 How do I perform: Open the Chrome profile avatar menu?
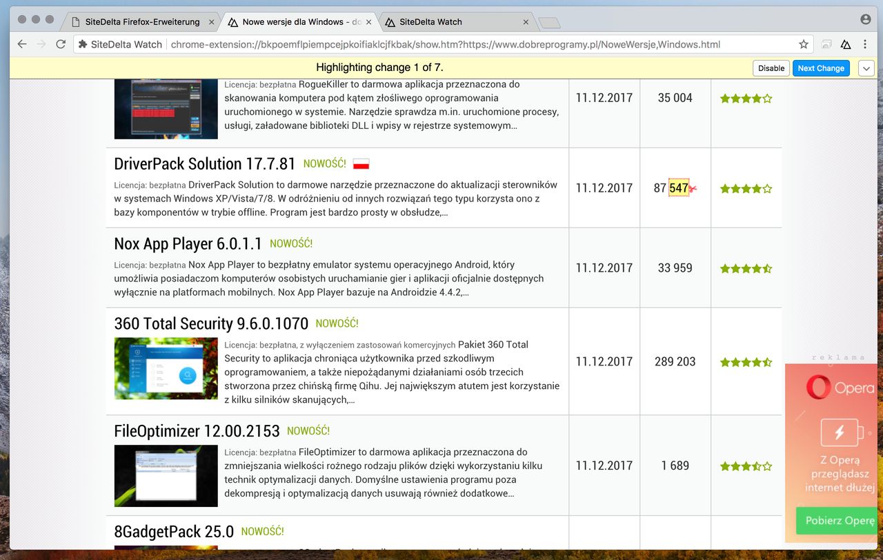(866, 19)
